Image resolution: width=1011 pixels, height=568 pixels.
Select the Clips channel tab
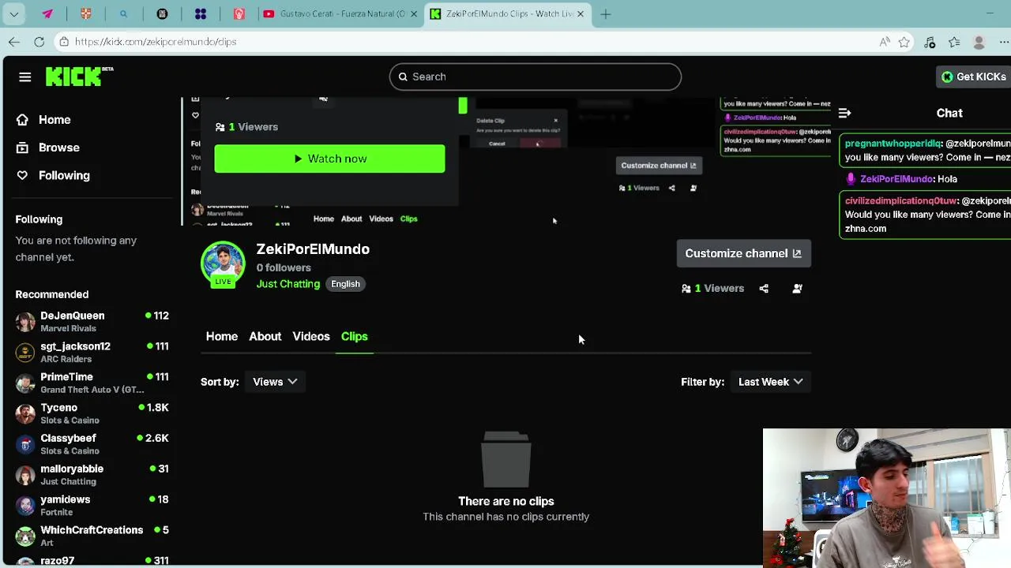coord(355,336)
